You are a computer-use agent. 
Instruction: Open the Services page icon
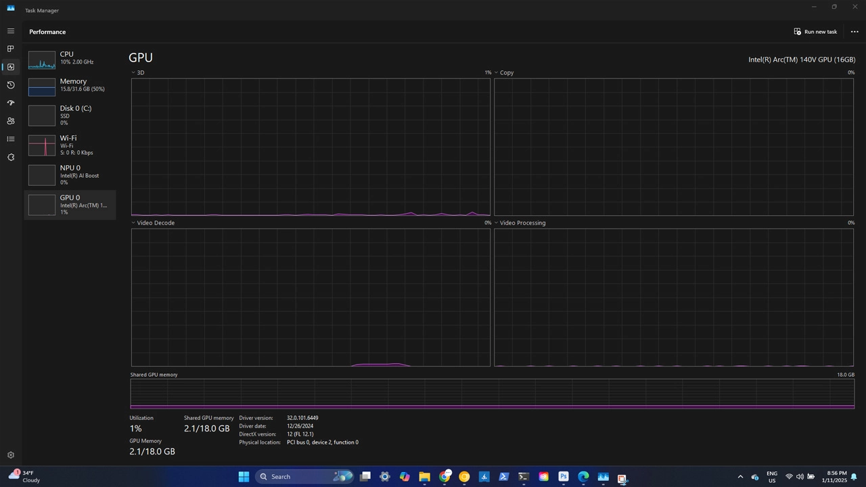pos(10,157)
